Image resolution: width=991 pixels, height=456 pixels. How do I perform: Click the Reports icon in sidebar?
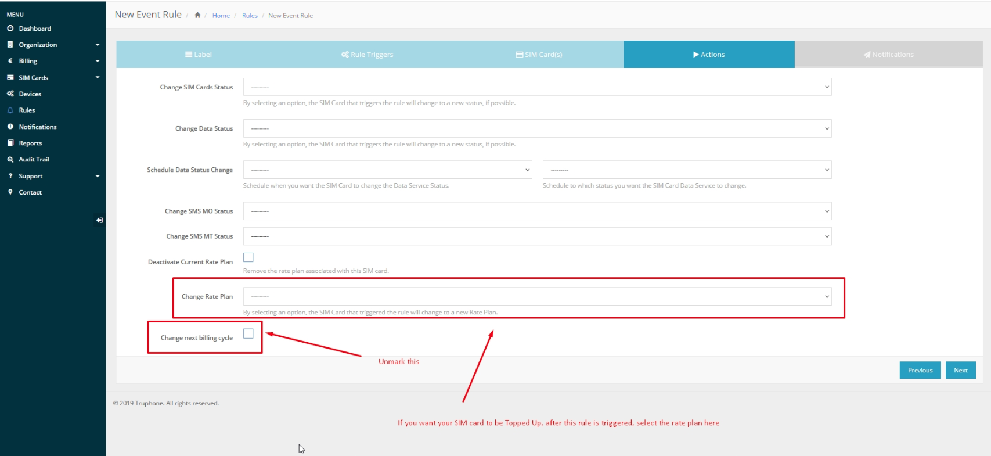click(x=10, y=143)
